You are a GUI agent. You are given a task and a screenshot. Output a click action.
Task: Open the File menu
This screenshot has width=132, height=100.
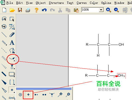click(10, 3)
